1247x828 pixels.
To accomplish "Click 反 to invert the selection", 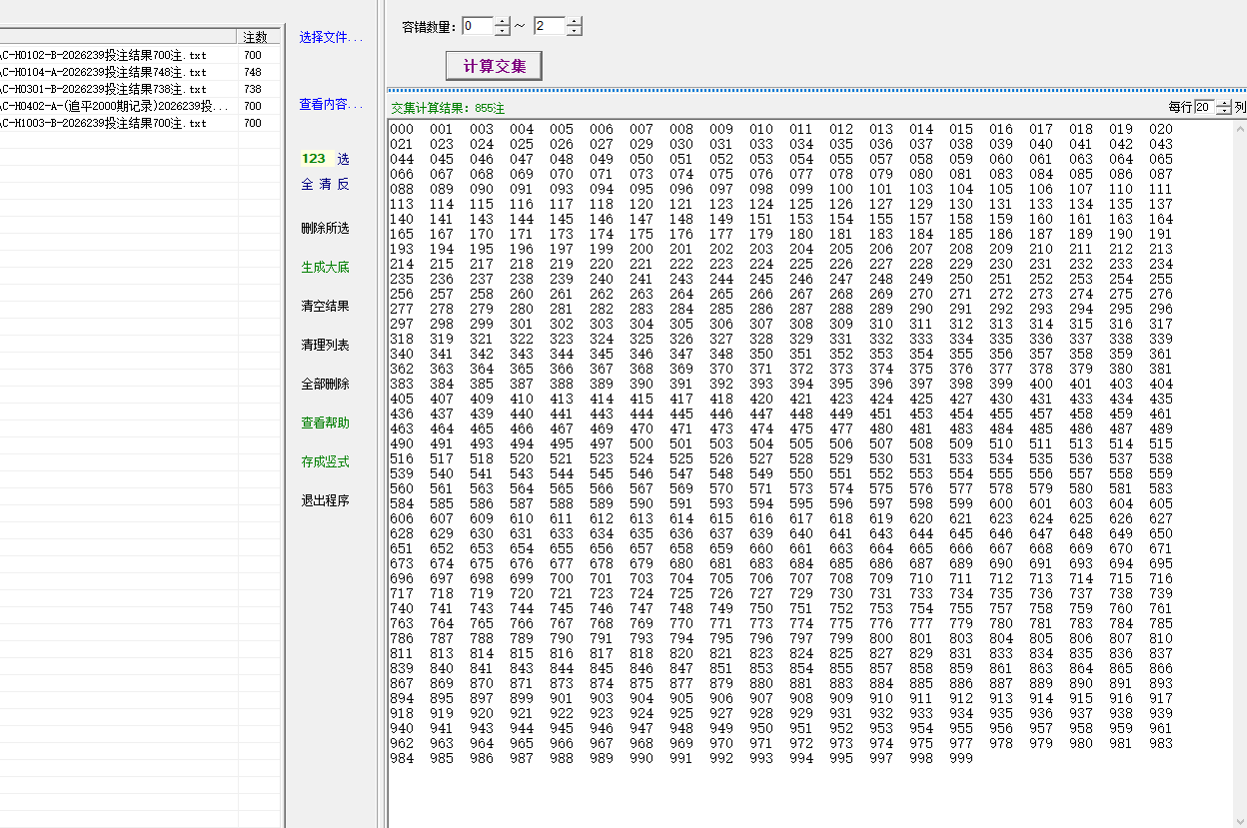I will coord(343,185).
